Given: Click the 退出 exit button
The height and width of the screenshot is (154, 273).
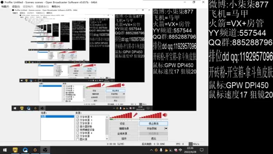Looking at the screenshot, I should 154,139.
